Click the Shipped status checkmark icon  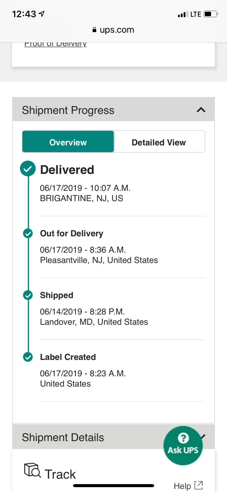[x=28, y=295]
